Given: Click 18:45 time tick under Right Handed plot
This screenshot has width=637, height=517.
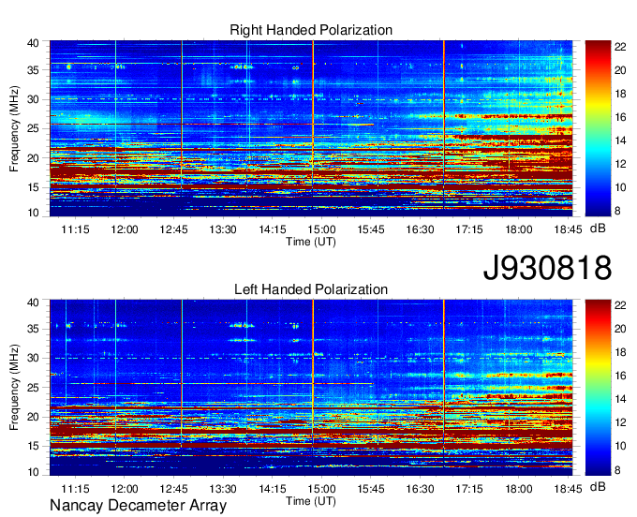Looking at the screenshot, I should pos(568,229).
